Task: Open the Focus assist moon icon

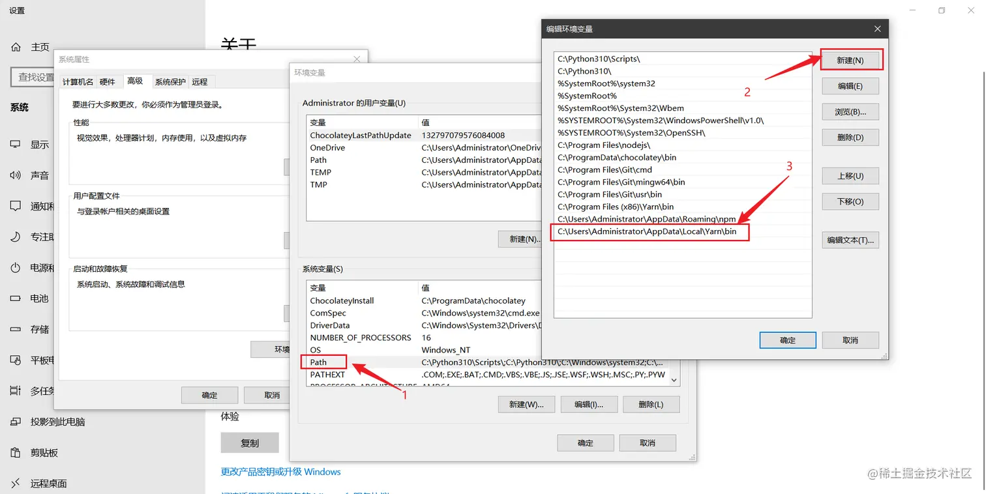Action: tap(16, 237)
